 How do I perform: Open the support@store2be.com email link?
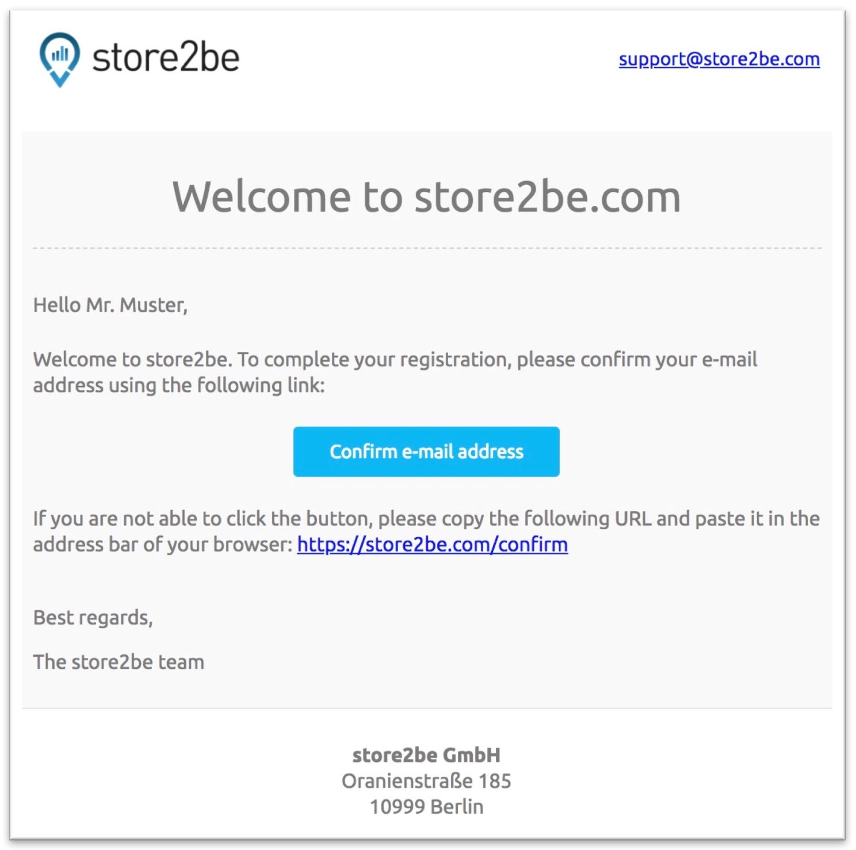(719, 59)
